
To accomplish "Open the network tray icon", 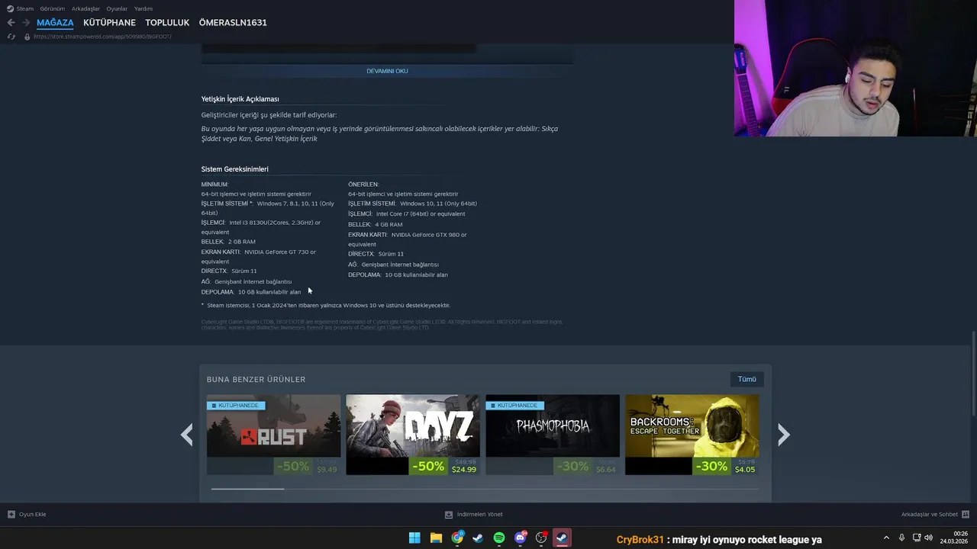I will (917, 538).
